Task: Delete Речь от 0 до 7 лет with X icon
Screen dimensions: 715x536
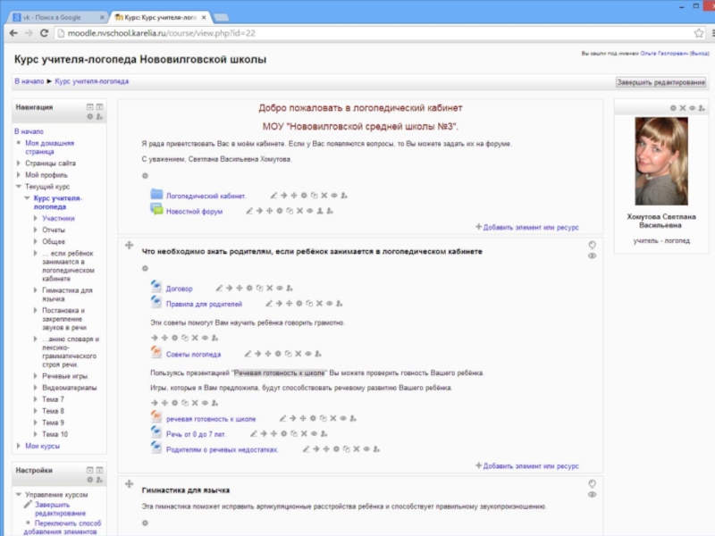Action: pos(304,434)
